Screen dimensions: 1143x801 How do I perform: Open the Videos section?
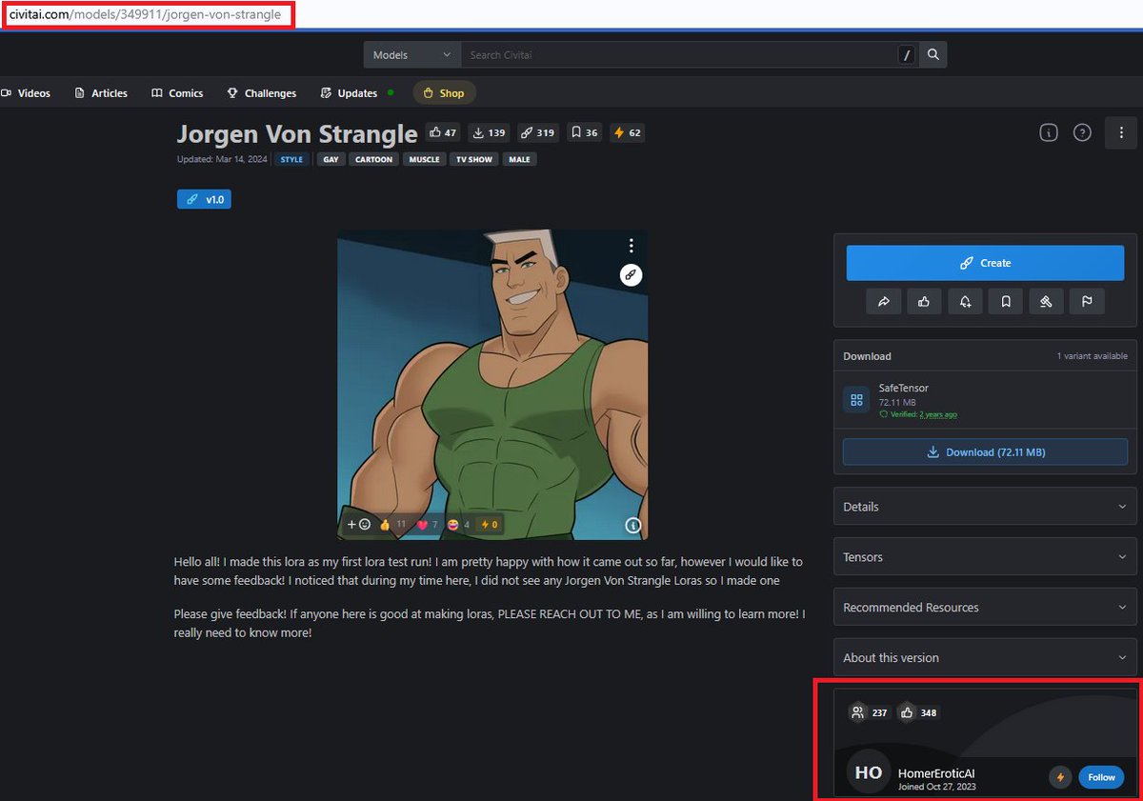pyautogui.click(x=26, y=93)
